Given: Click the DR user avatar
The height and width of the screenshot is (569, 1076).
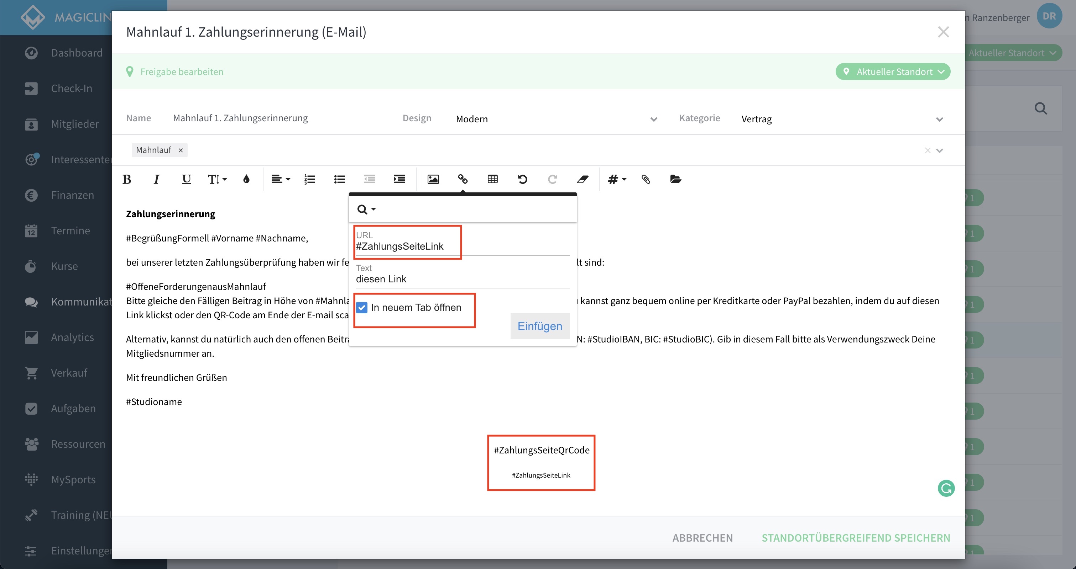Looking at the screenshot, I should click(1049, 16).
